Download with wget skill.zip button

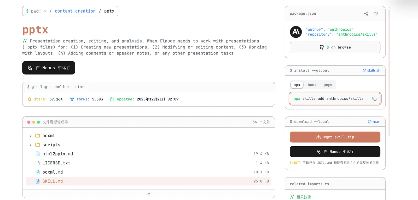click(335, 137)
